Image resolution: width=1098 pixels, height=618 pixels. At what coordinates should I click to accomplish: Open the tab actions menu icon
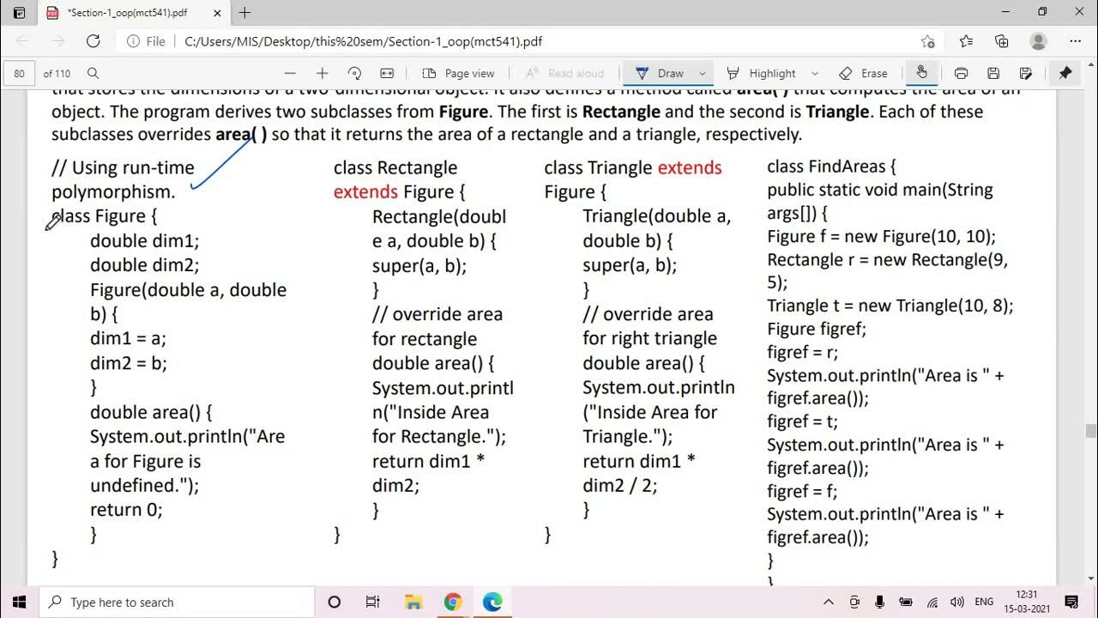coord(20,13)
